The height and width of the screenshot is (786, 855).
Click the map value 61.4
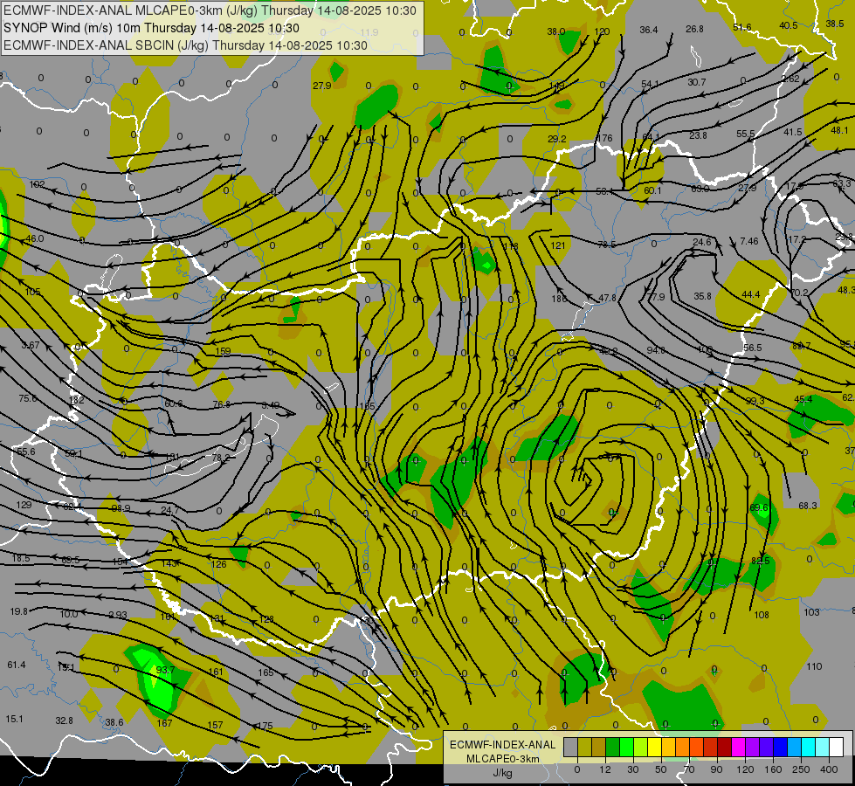[x=17, y=665]
